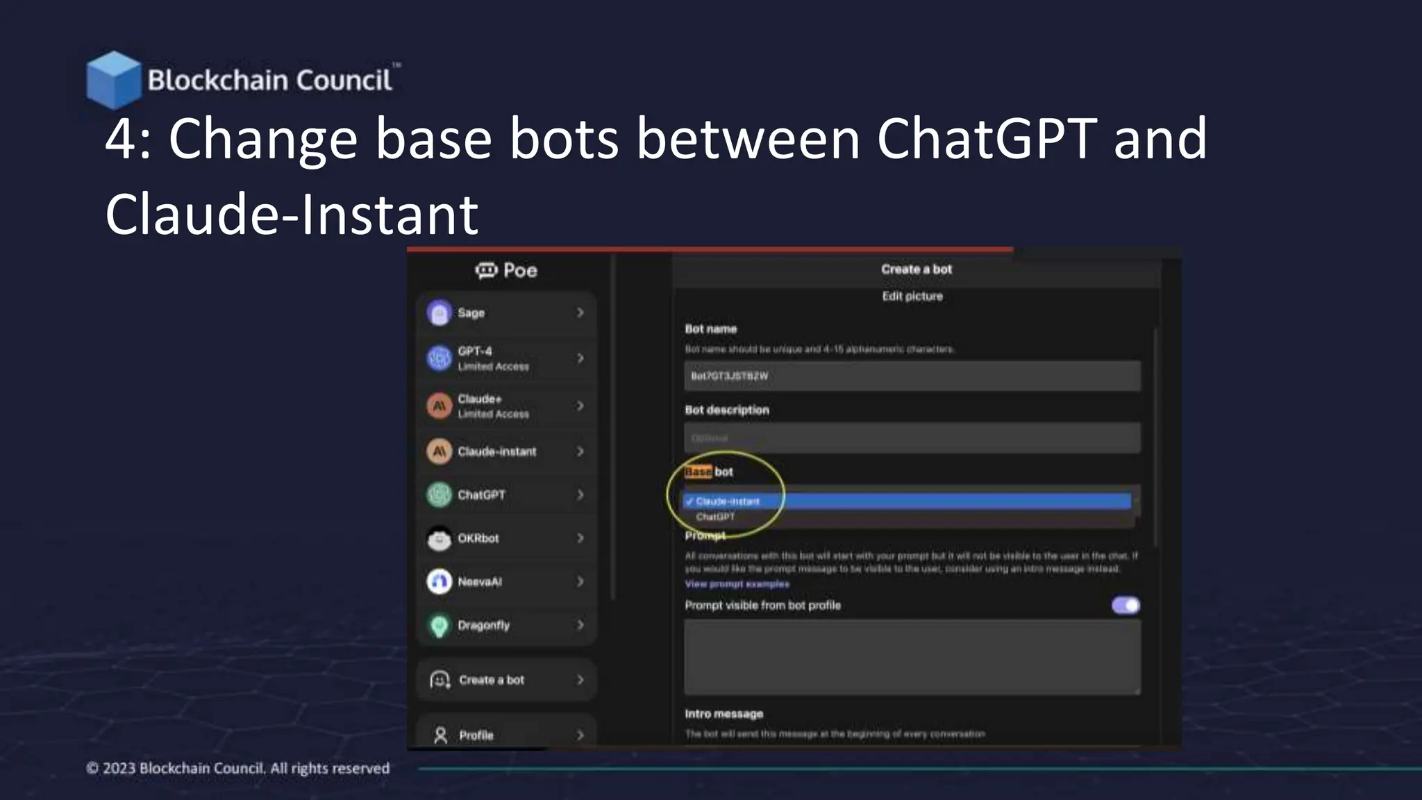Click the Claude+ avatar icon

[439, 406]
